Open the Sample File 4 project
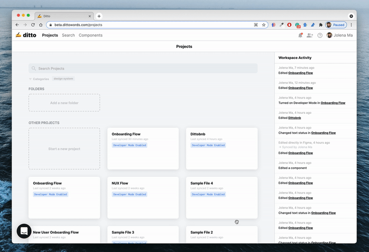 click(x=222, y=198)
